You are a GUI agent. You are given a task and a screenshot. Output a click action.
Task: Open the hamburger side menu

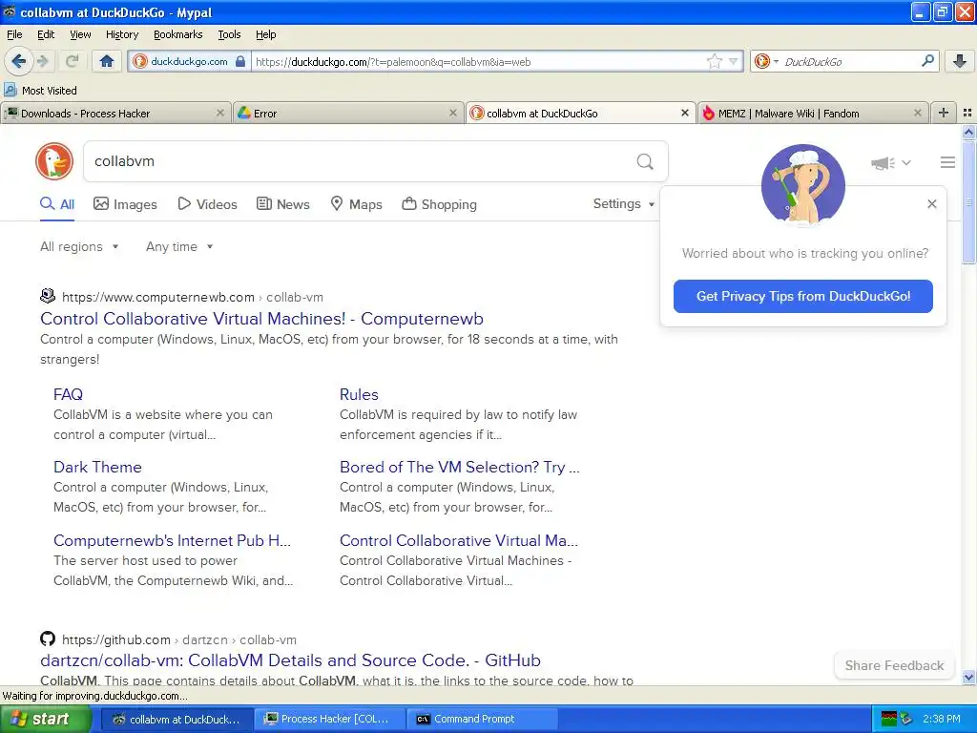click(x=947, y=162)
